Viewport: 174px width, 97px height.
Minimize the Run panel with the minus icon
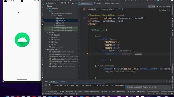coord(170,81)
